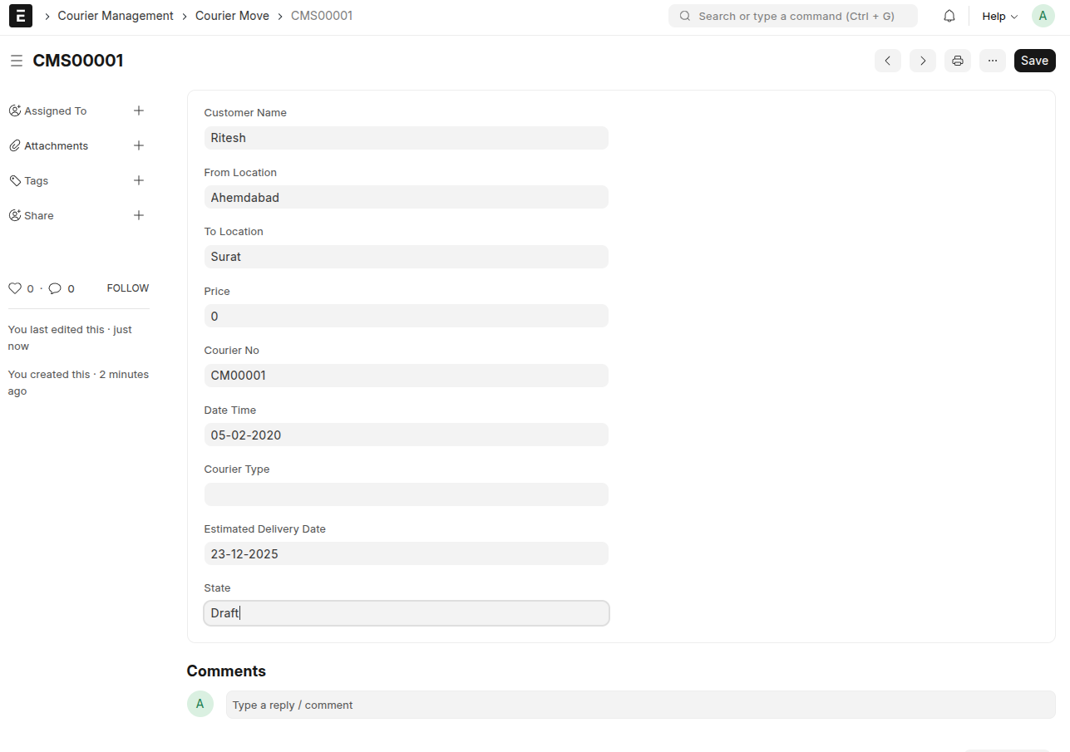This screenshot has width=1070, height=752.
Task: Go to previous document arrow
Action: coord(888,61)
